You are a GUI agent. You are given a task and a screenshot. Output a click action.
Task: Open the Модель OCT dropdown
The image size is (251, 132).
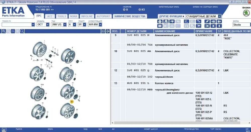[x=47, y=25]
